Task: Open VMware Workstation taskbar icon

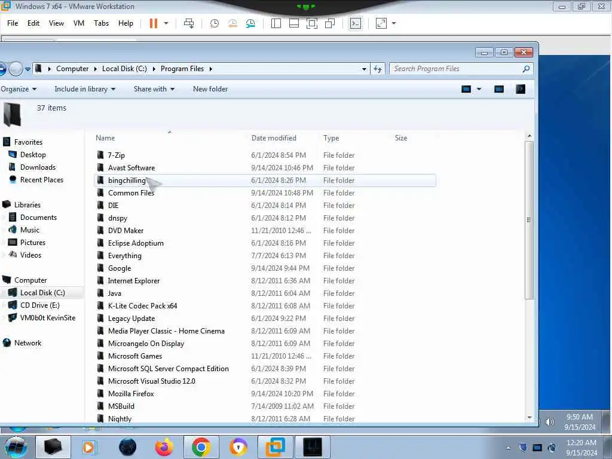Action: click(x=275, y=447)
